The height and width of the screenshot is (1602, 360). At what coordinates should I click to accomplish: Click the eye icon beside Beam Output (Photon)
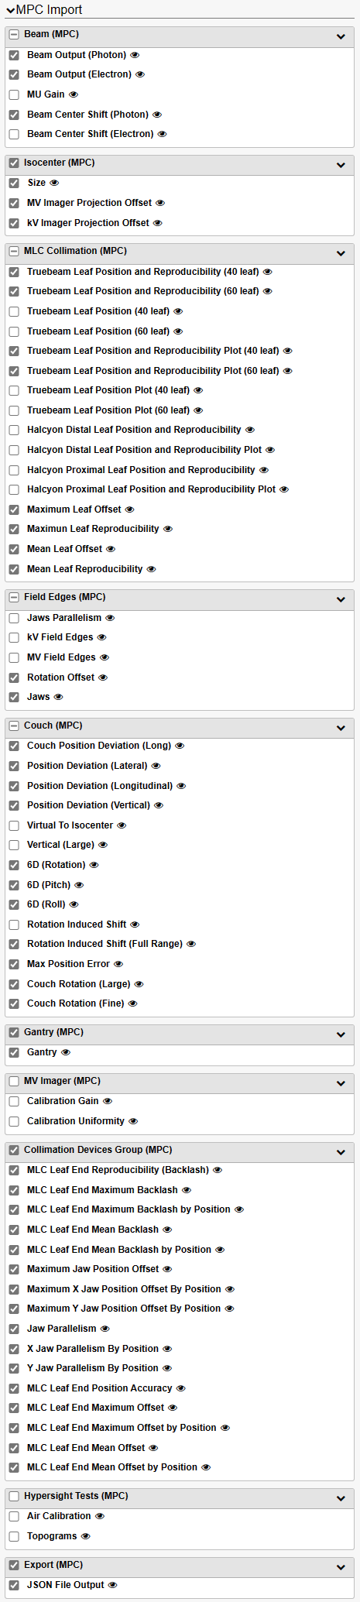(x=135, y=55)
